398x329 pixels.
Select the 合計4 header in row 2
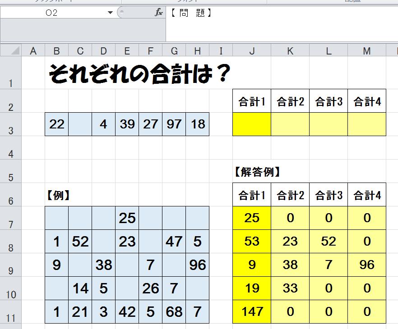367,101
